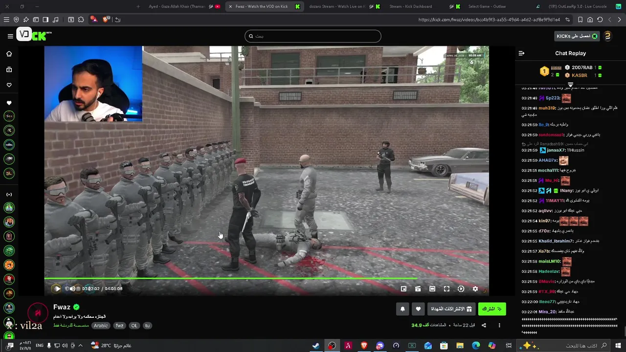This screenshot has height=352, width=626.
Task: Toggle theater mode on player
Action: click(x=432, y=289)
